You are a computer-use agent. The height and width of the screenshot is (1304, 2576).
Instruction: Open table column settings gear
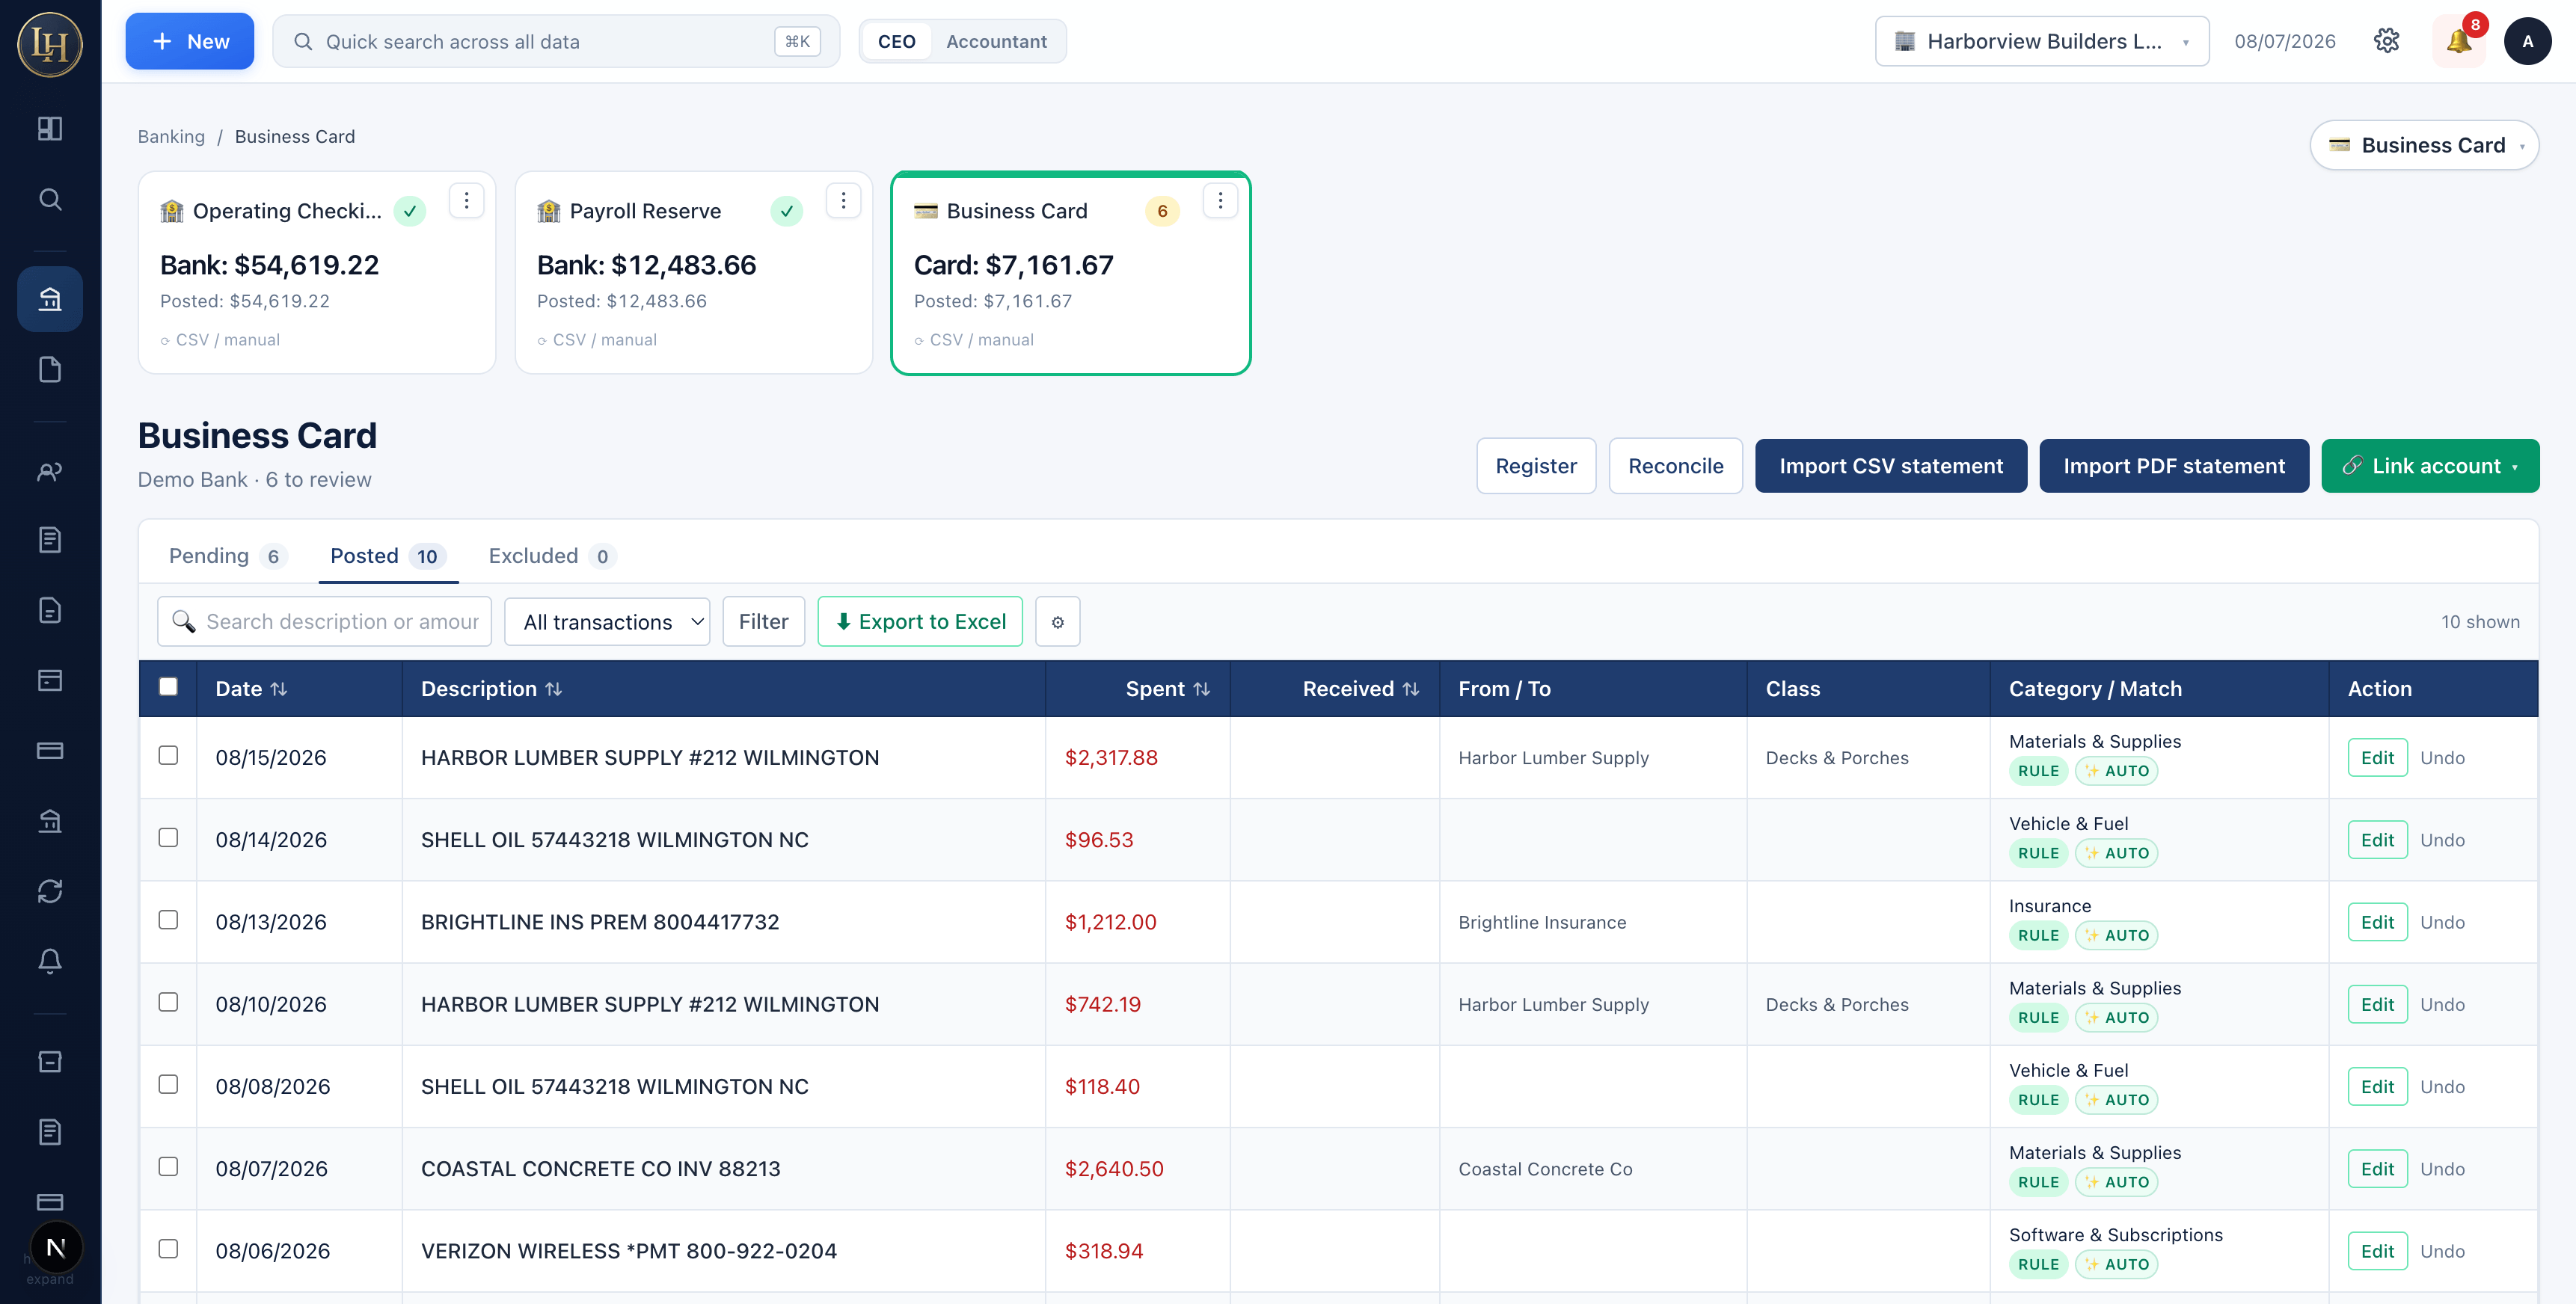click(1058, 622)
